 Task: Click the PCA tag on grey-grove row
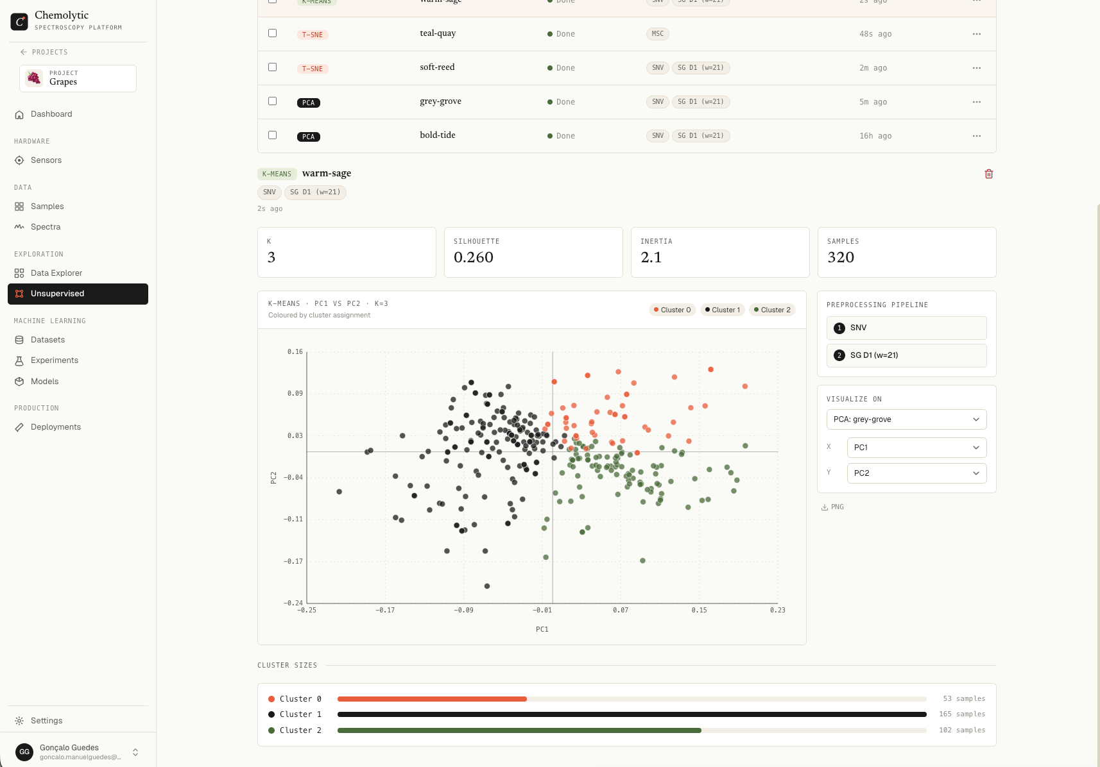(309, 103)
